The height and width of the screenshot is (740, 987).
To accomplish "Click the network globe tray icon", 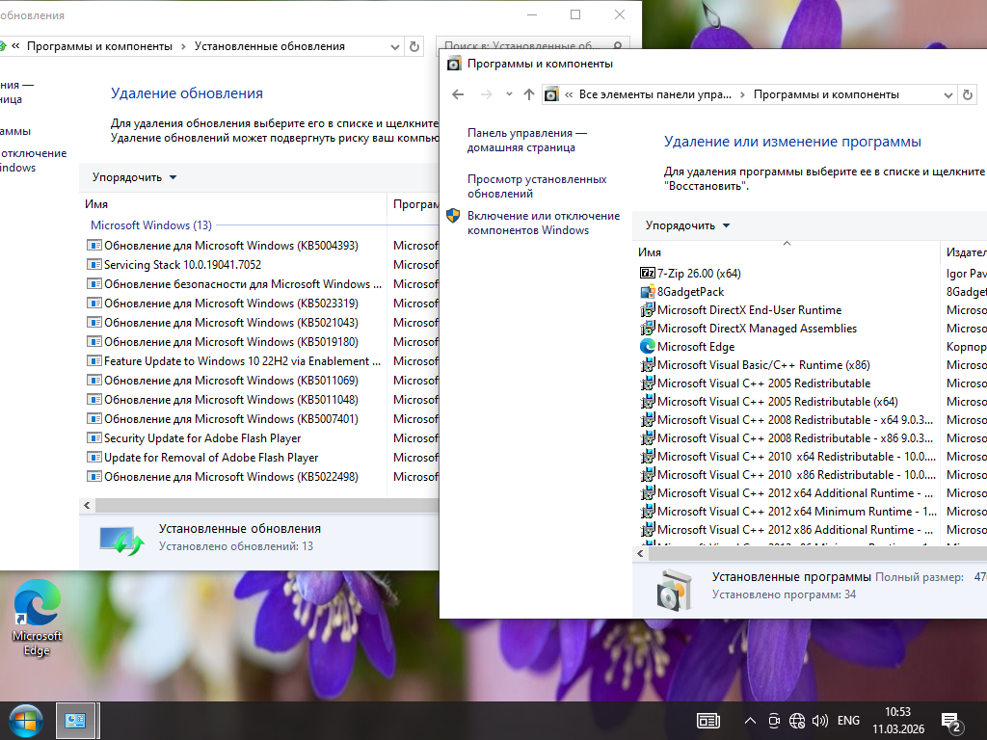I will 797,721.
